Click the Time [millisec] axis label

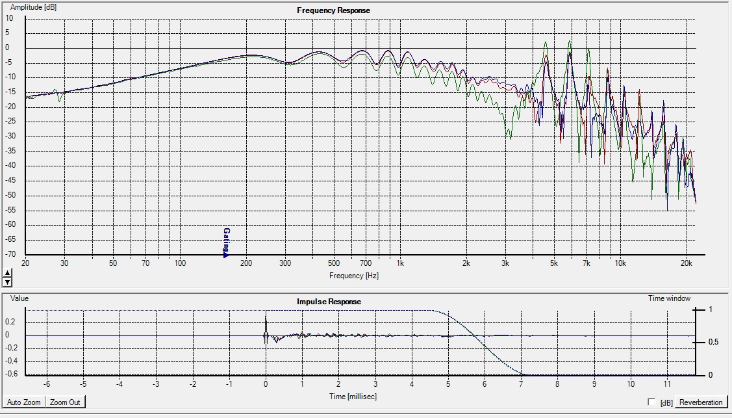pyautogui.click(x=353, y=397)
